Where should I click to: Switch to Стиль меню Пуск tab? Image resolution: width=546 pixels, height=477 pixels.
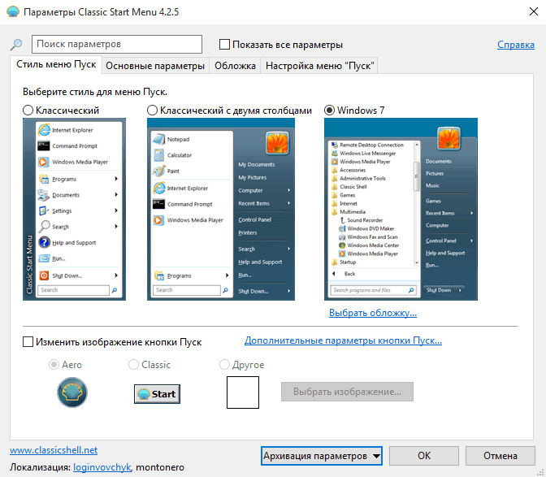pos(56,64)
